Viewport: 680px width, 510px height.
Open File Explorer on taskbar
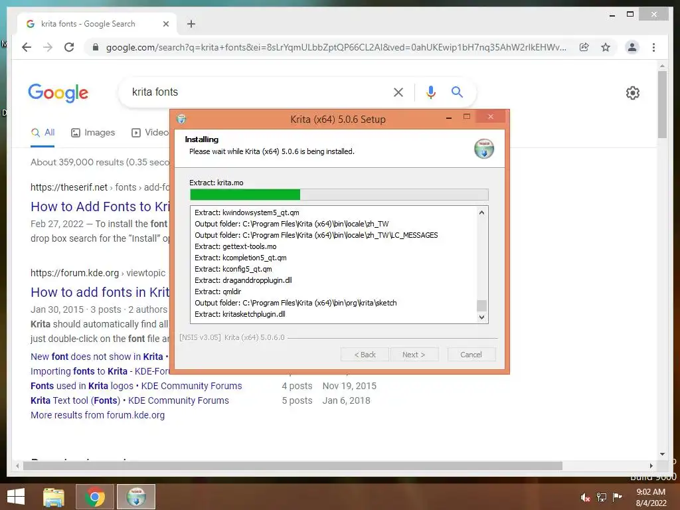pos(54,497)
